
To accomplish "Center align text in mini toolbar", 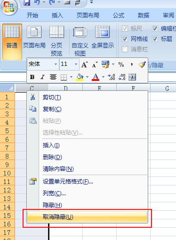I will pyautogui.click(x=53, y=77).
